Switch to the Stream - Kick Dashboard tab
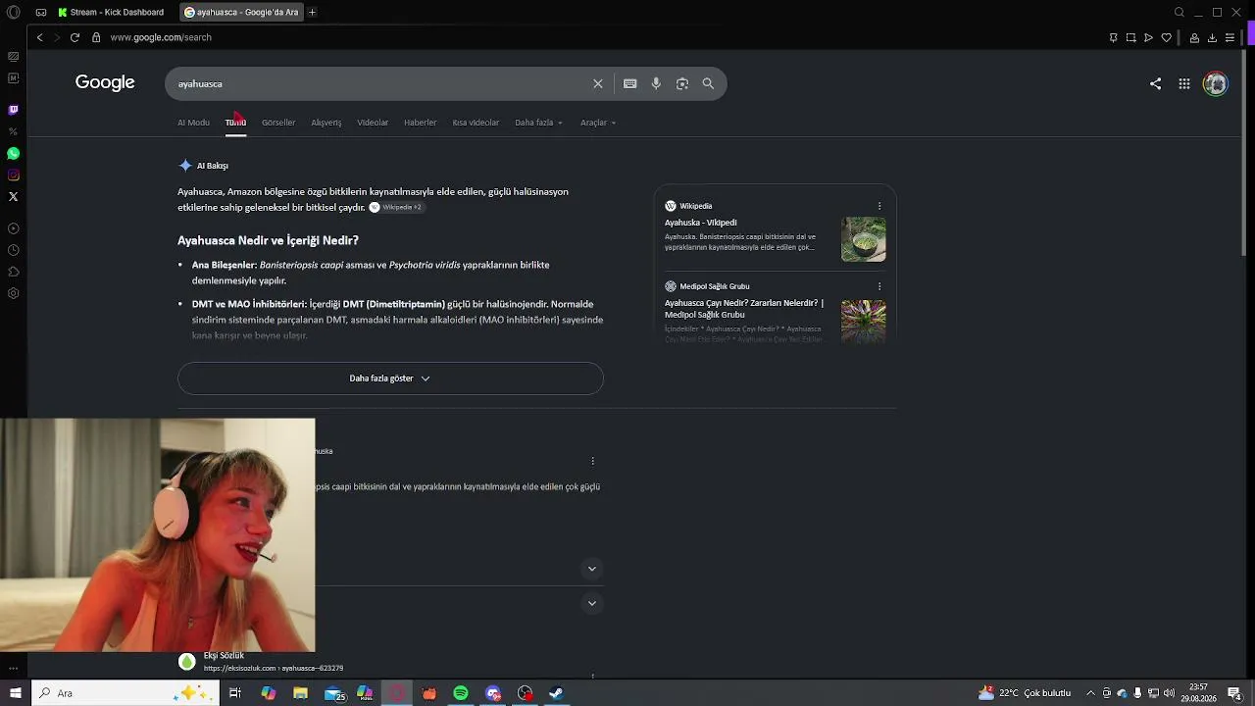 click(111, 12)
